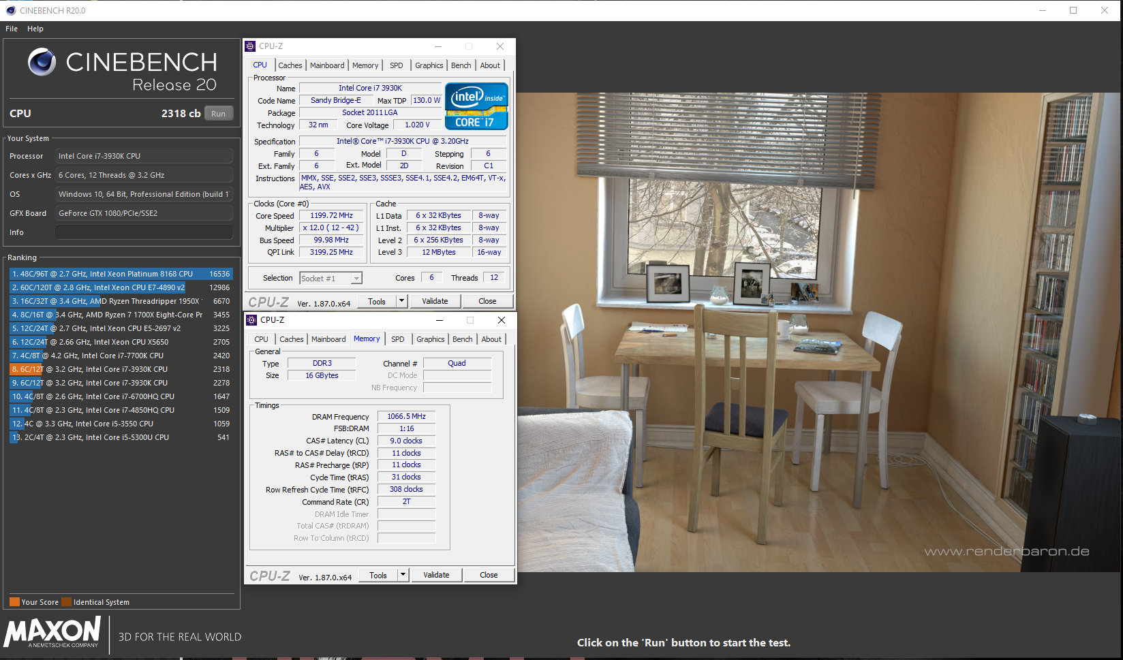This screenshot has width=1123, height=660.
Task: Click the DRAM Frequency value 1066.5 MHz
Action: click(406, 416)
